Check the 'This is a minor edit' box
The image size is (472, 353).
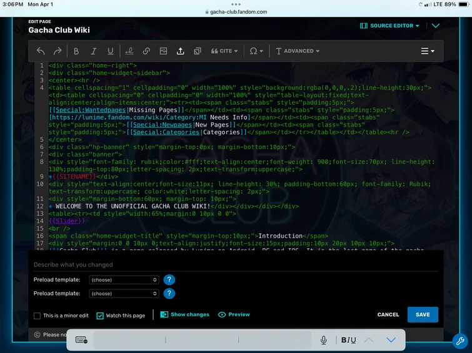point(38,316)
